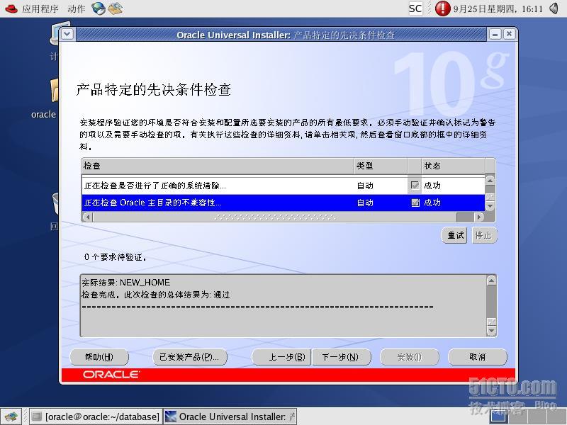
Task: Click the 取消 cancel button
Action: pos(477,357)
